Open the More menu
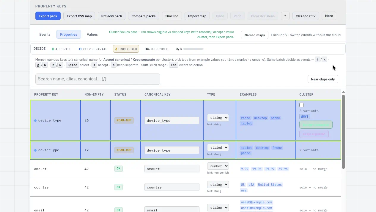376x212 pixels. pos(329,16)
